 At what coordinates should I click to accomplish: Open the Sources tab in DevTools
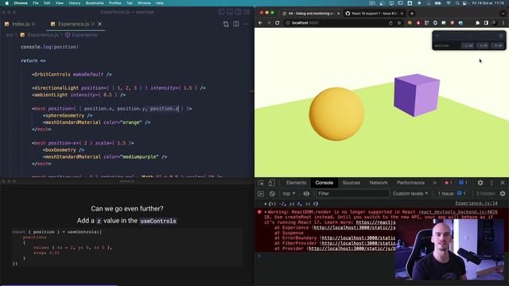coord(351,183)
